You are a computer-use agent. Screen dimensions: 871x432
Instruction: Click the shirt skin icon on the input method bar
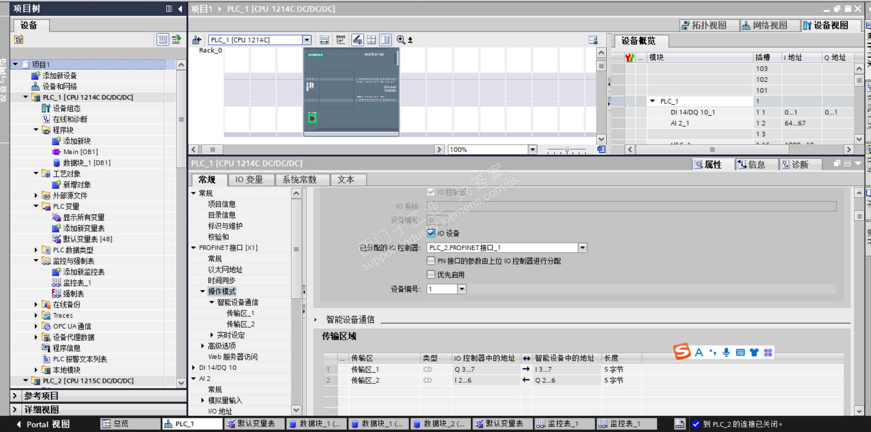[x=754, y=352]
